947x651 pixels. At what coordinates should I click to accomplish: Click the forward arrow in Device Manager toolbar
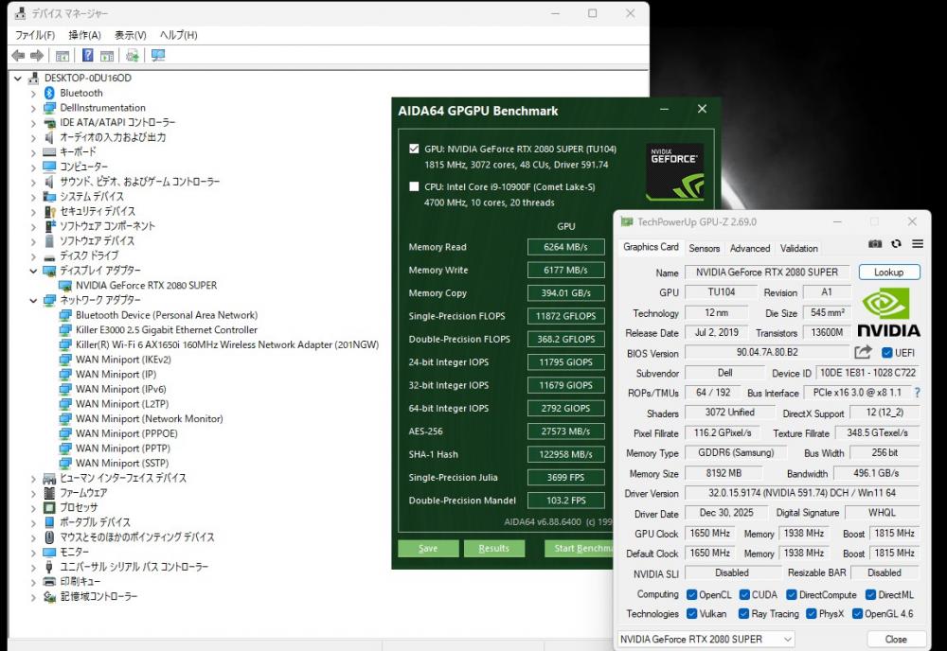click(x=37, y=56)
